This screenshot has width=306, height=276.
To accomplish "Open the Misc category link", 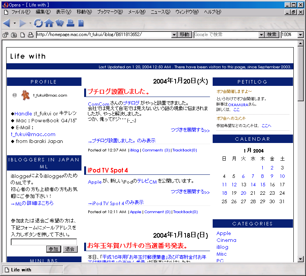I will coord(221,254).
